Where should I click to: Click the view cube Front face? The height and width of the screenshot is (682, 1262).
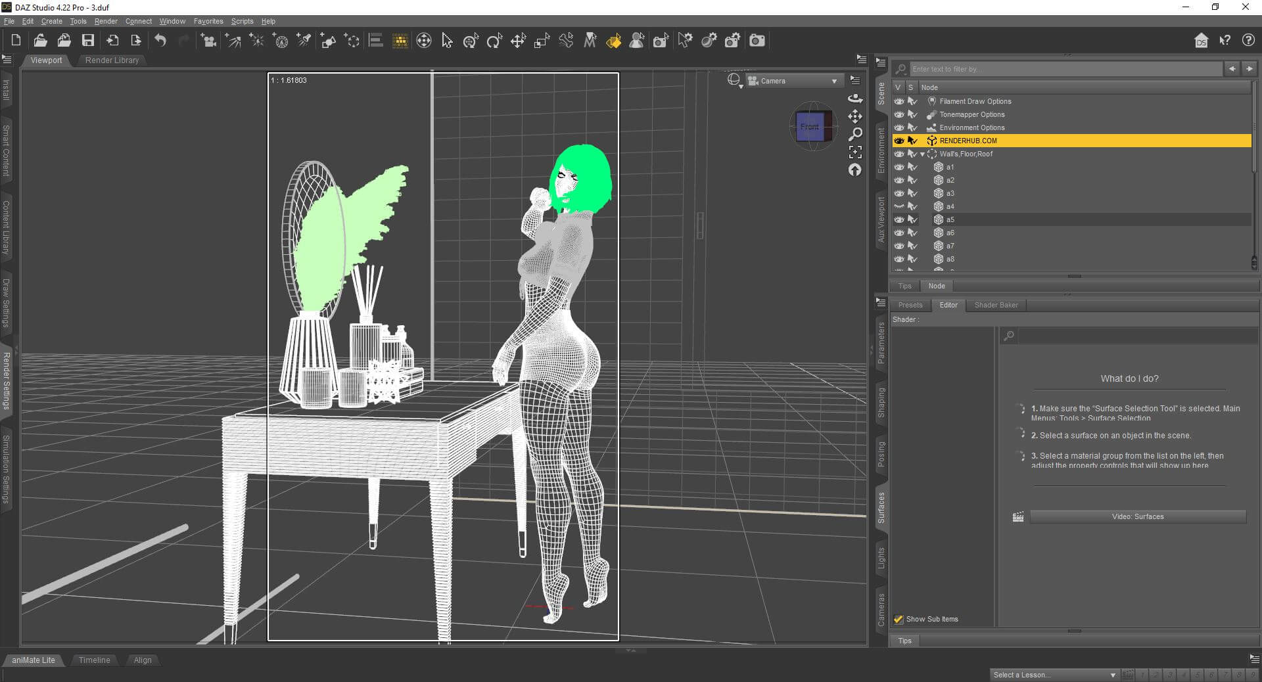(810, 126)
